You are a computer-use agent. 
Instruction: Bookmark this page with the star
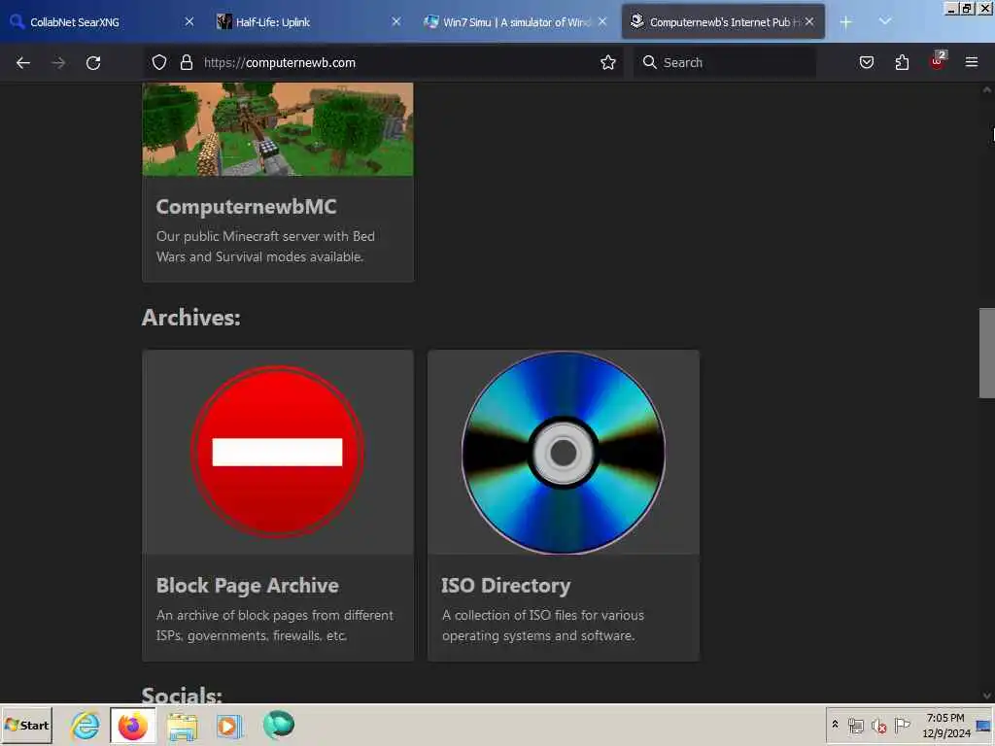pyautogui.click(x=608, y=62)
